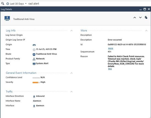
Task: Collapse the General Event Information section
Action: tap(72, 73)
